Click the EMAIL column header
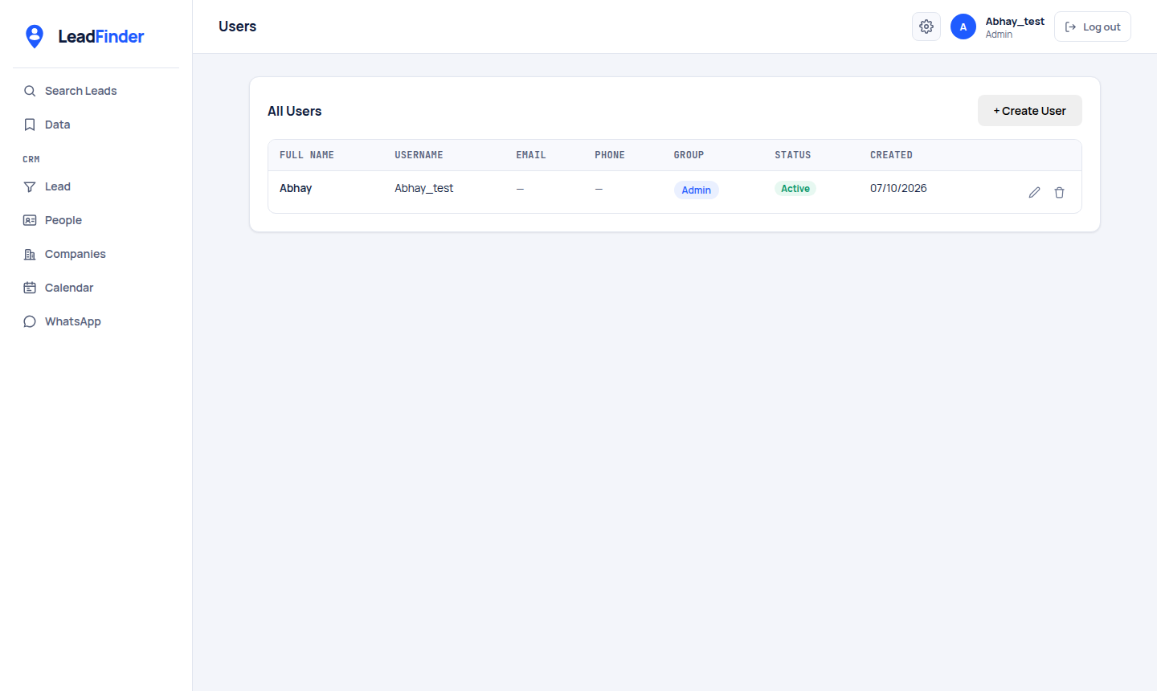 [x=531, y=155]
